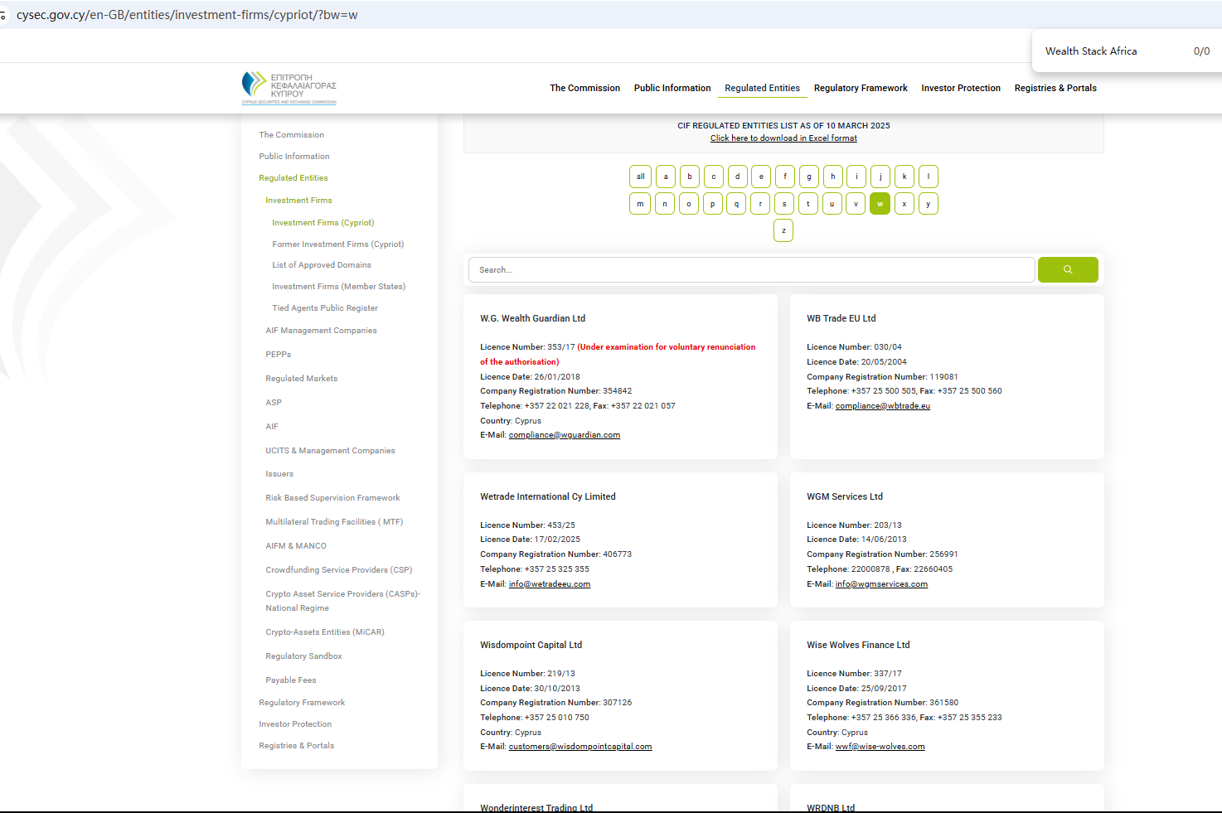Viewport: 1222px width, 813px height.
Task: Open the Wise Wolves Finance Ltd entry
Action: tap(858, 645)
